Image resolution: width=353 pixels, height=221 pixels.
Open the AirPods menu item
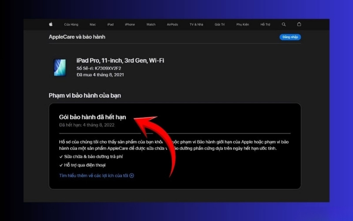tap(173, 24)
